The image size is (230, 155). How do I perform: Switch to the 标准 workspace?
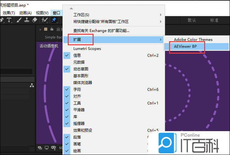[x=214, y=20]
